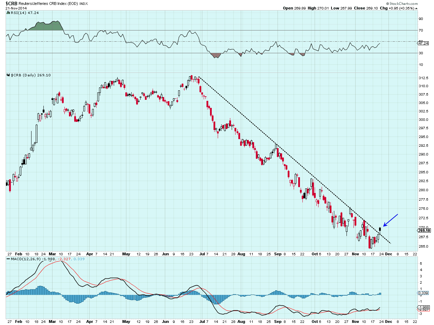Click the 312.5 price axis label
Viewport: 434px width, 325px height.
coord(423,78)
